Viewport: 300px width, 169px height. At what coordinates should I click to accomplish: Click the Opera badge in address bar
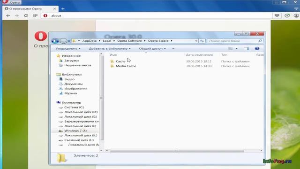coord(45,15)
